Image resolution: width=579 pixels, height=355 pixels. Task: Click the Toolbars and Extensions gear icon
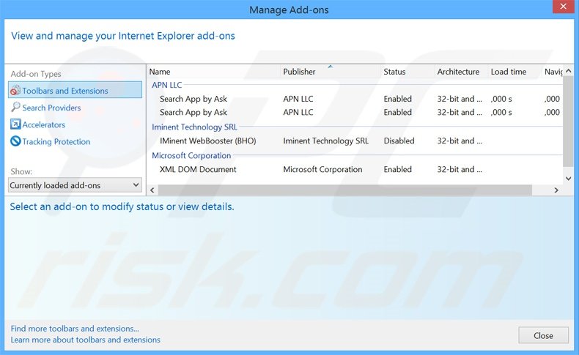click(x=15, y=90)
